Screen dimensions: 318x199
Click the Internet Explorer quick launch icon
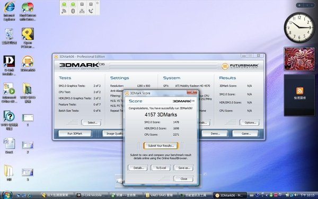tap(29, 195)
